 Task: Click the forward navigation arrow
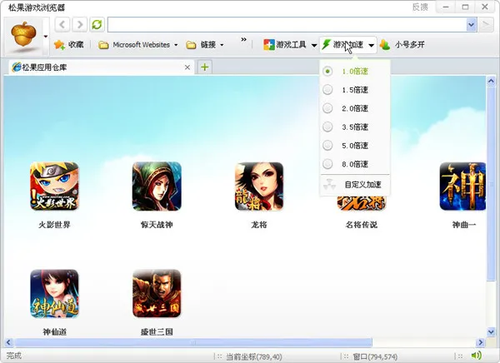coord(80,24)
